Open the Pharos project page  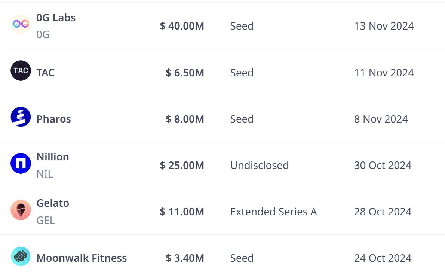[53, 119]
